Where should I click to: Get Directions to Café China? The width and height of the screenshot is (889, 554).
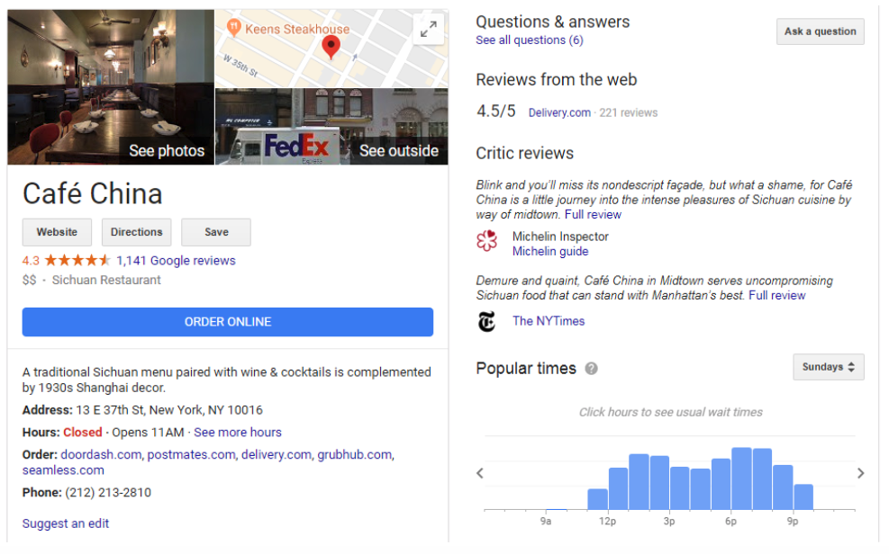(136, 232)
